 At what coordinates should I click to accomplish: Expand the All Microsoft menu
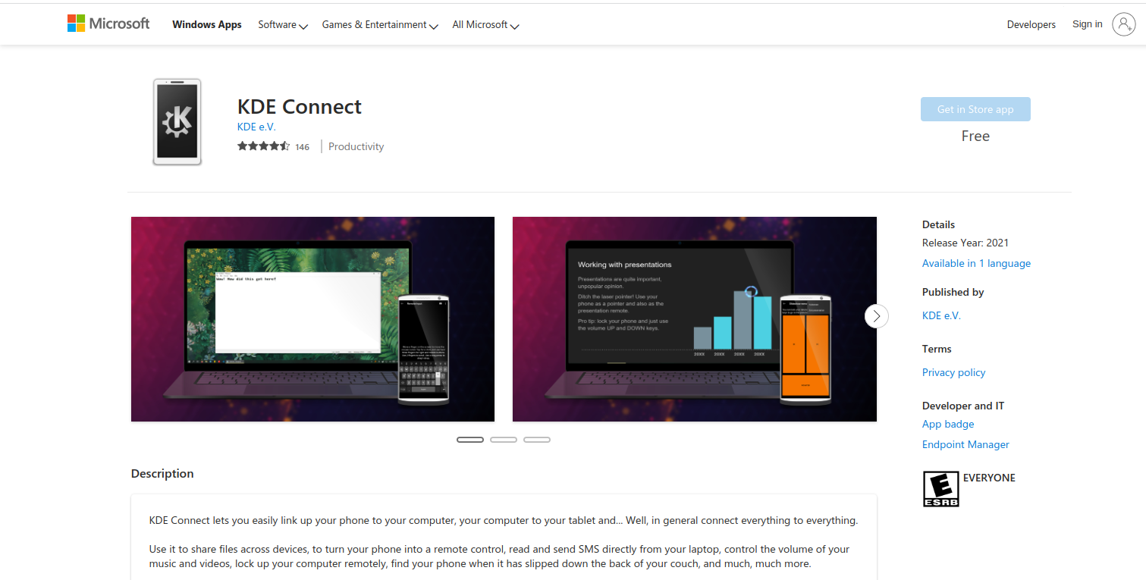coord(485,25)
